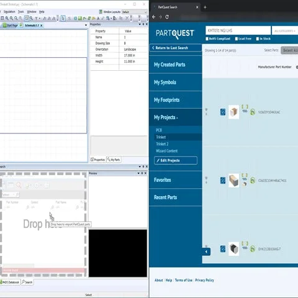Open Favorites in PartQuest sidebar
The width and height of the screenshot is (298, 298).
tap(163, 180)
